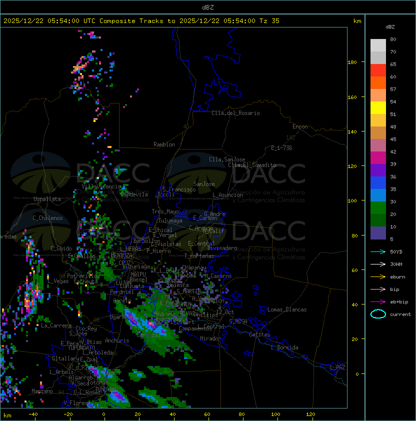Click the pink bip arrow in legend

(x=378, y=289)
